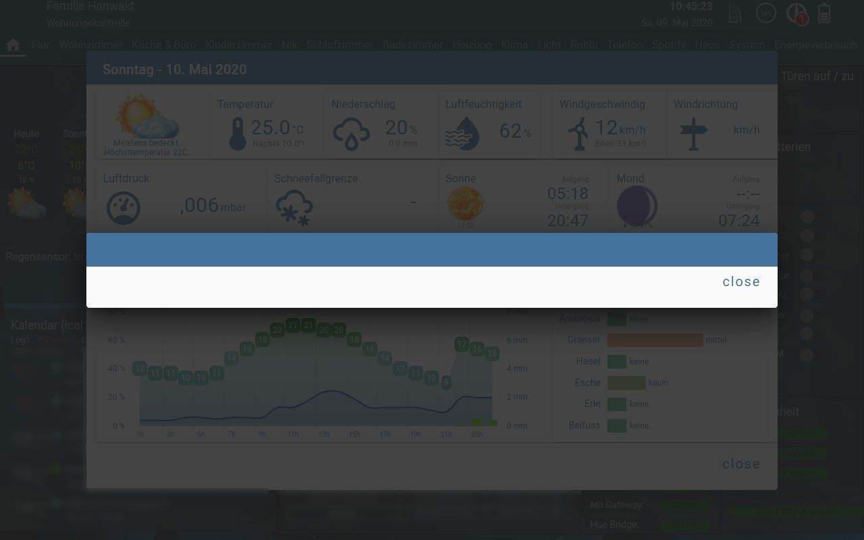Close the blank front dialog
The width and height of the screenshot is (864, 540).
(x=741, y=281)
